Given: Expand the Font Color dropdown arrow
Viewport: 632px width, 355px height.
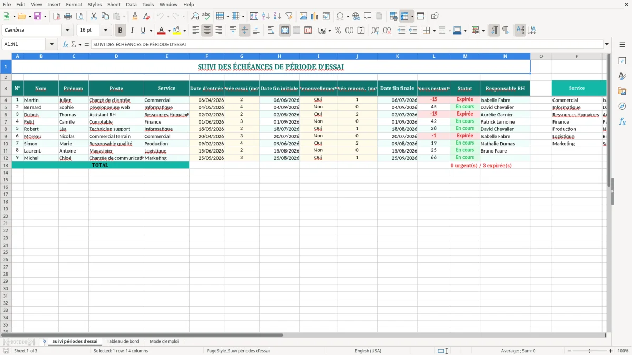Looking at the screenshot, I should click(x=169, y=31).
